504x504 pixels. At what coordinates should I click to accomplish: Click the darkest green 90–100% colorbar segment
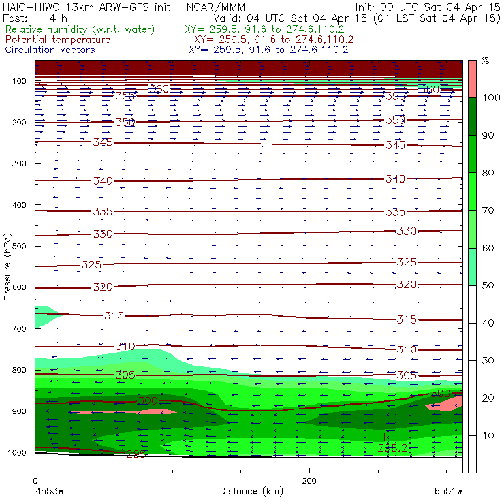click(x=472, y=116)
